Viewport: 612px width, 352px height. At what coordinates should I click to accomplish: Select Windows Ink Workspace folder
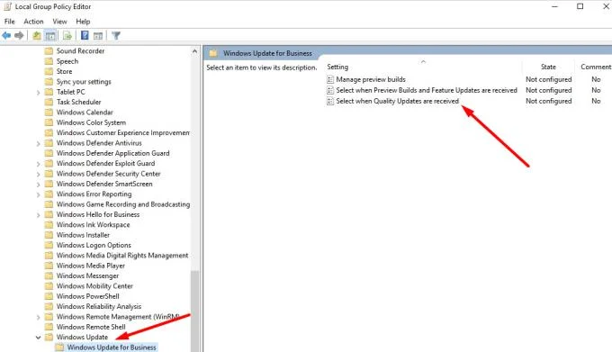pos(93,225)
